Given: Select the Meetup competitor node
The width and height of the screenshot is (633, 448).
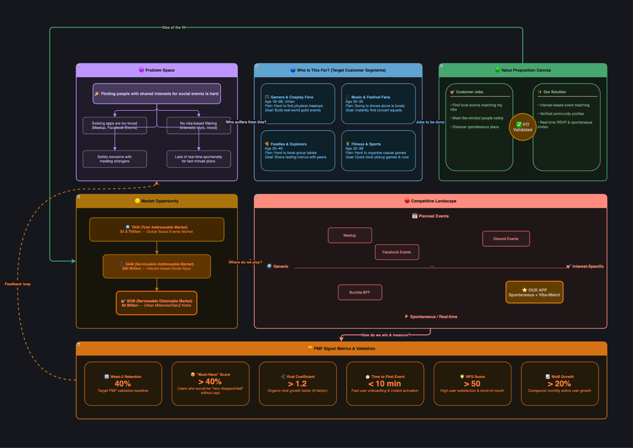Looking at the screenshot, I should point(350,235).
